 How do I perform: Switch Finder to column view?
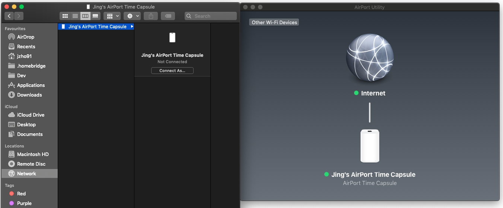pyautogui.click(x=85, y=16)
